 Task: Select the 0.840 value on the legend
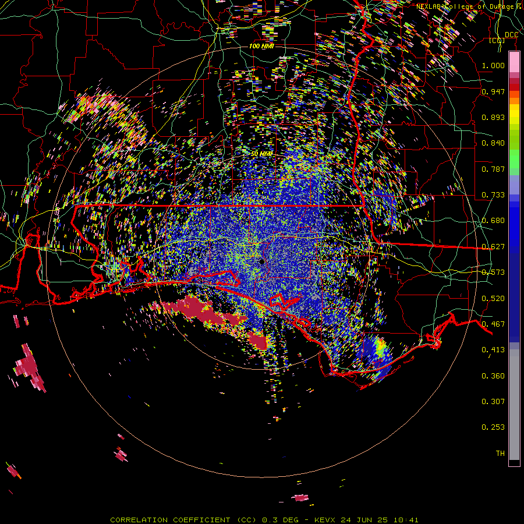[x=493, y=143]
